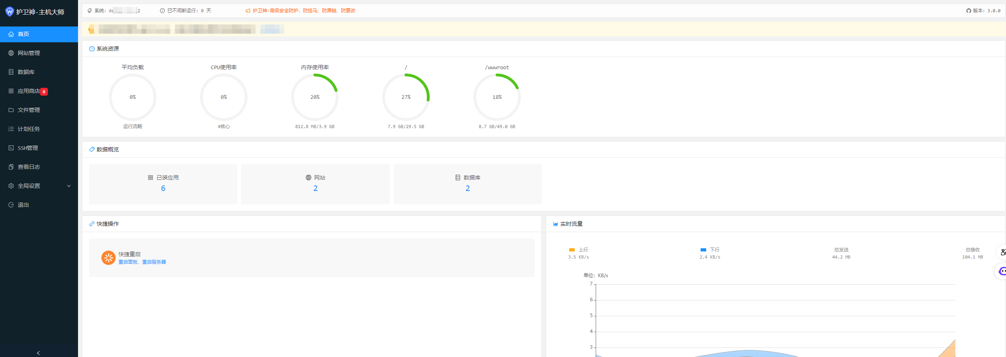This screenshot has height=357, width=1006.
Task: Click the 总发送 44.2 MB value
Action: click(x=841, y=257)
